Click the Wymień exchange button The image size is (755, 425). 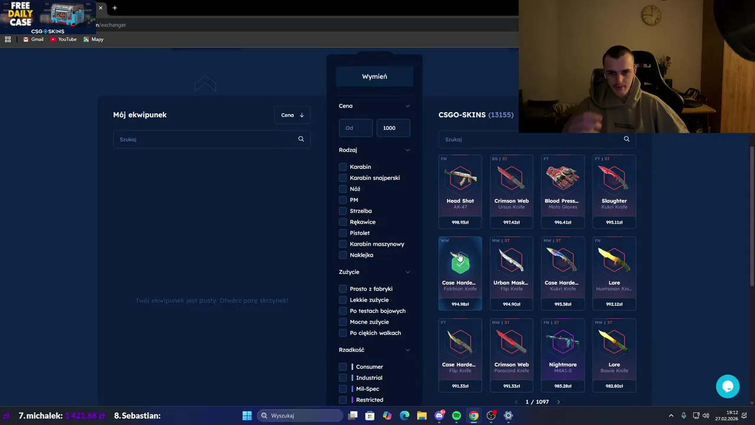tap(375, 76)
